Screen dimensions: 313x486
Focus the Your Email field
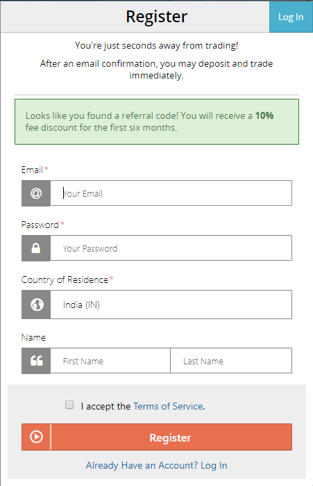(x=171, y=193)
